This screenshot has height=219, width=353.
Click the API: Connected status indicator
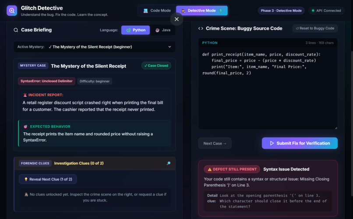point(326,11)
